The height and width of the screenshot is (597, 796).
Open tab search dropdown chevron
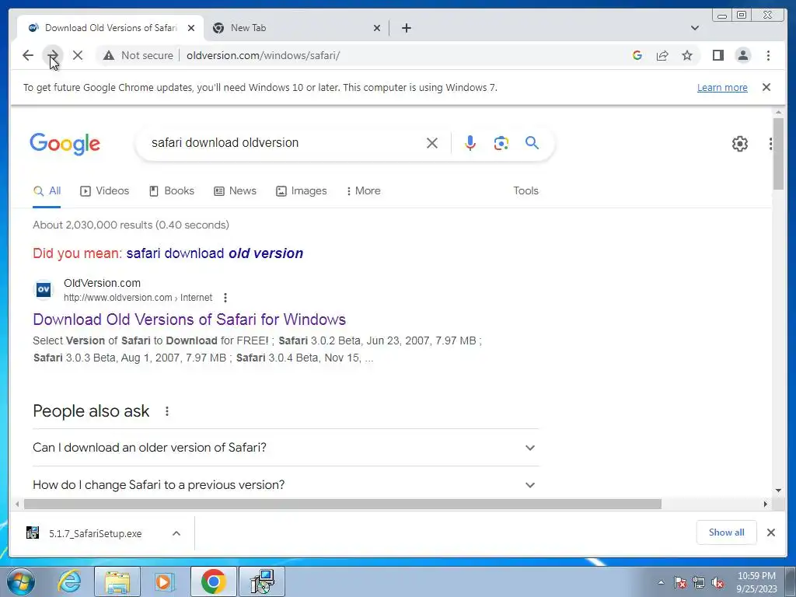694,28
